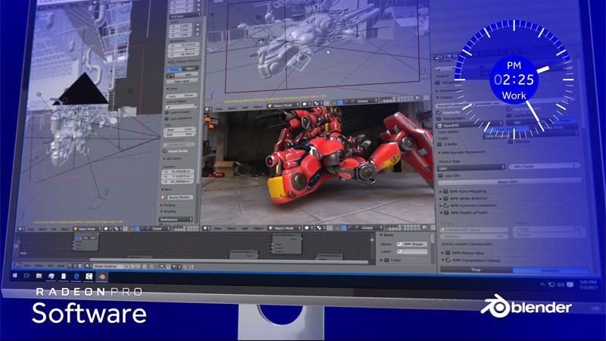Expand RPR Motion Blur panel
The width and height of the screenshot is (606, 341).
pos(442,253)
